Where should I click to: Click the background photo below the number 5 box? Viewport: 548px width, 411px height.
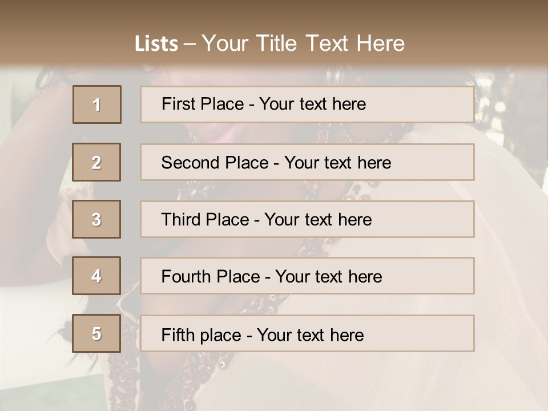(96, 377)
